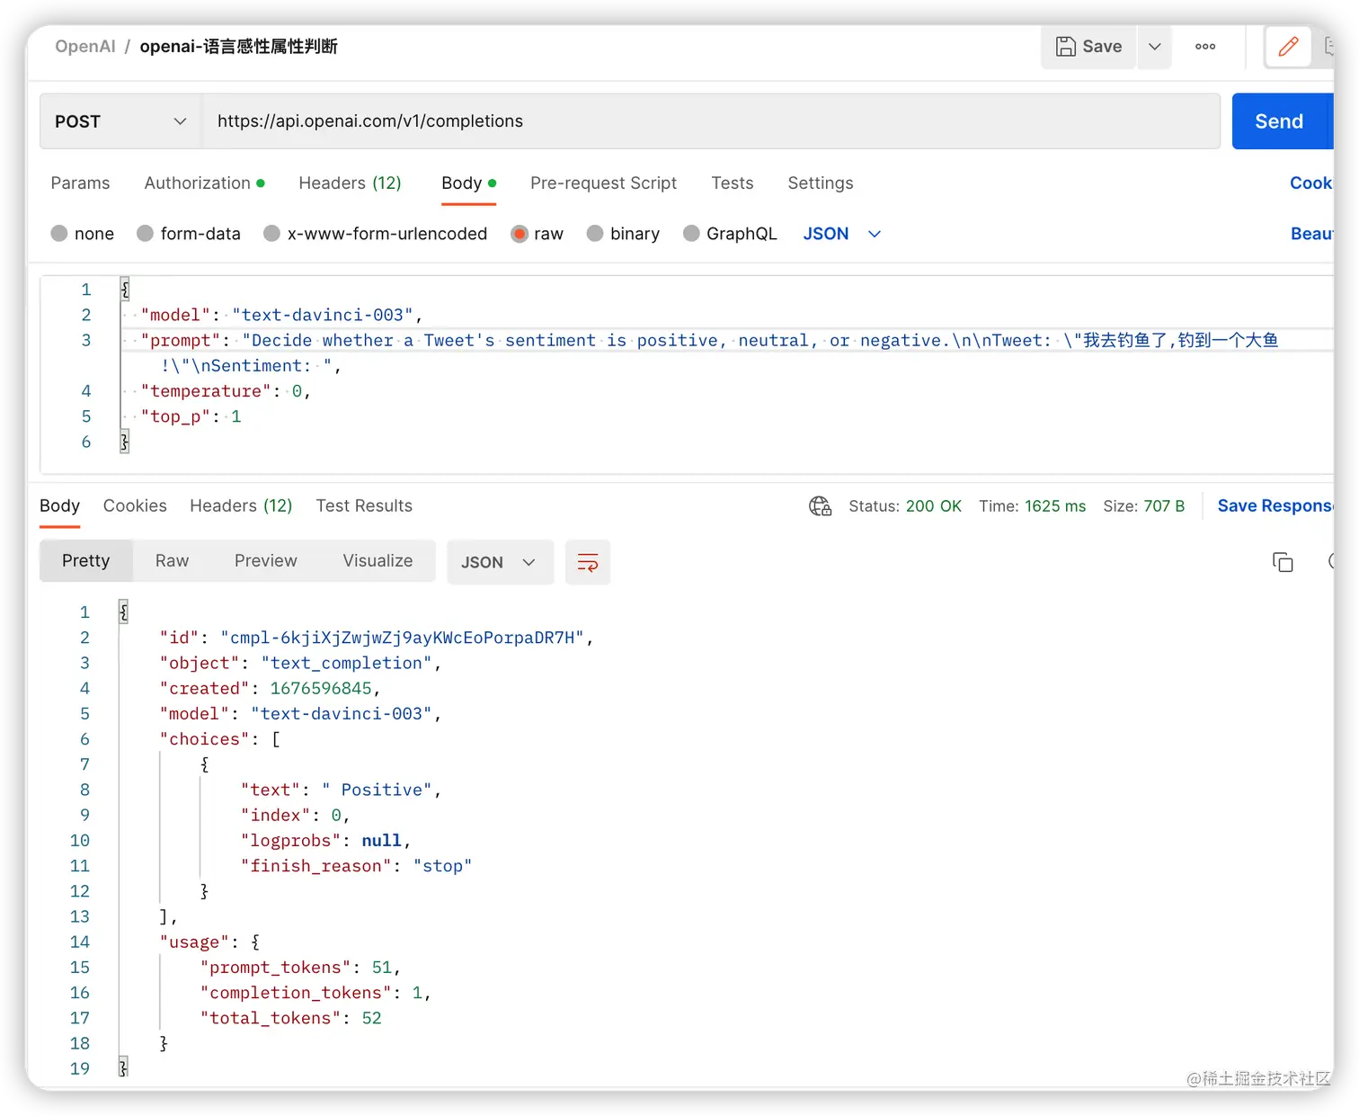This screenshot has width=1359, height=1116.
Task: Open the request Headers (12) tab
Action: 350,183
